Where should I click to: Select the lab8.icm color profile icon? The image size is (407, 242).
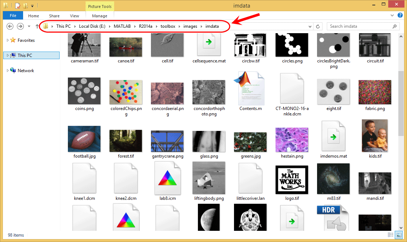[168, 178]
